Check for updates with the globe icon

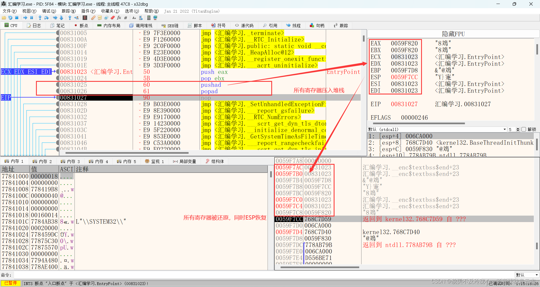click(x=155, y=18)
